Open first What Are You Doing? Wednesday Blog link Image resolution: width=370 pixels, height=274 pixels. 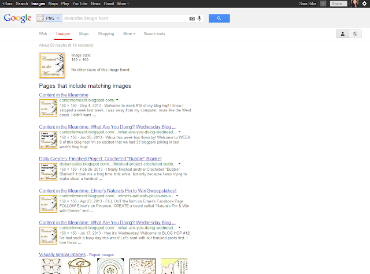[x=107, y=127]
